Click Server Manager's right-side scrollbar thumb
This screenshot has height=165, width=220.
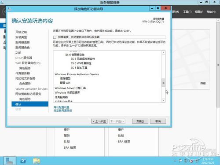point(218,65)
